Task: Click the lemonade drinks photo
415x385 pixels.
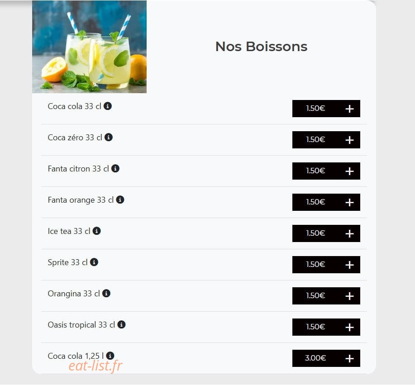Action: [x=90, y=47]
